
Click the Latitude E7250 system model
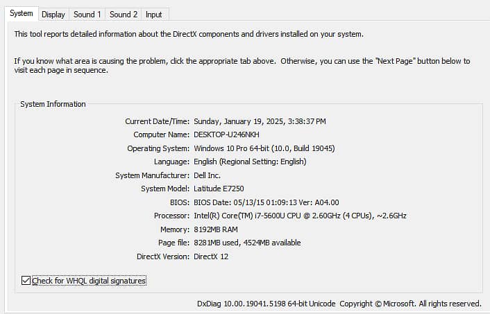[x=219, y=189]
